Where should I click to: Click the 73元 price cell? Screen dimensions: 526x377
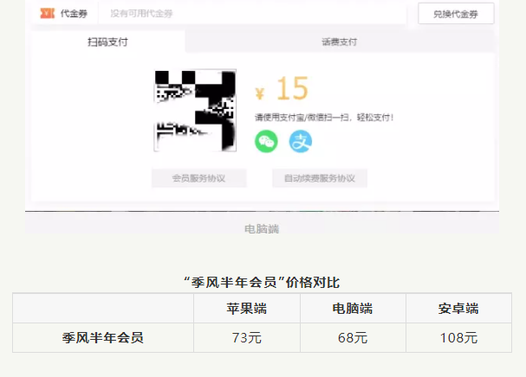coord(247,338)
